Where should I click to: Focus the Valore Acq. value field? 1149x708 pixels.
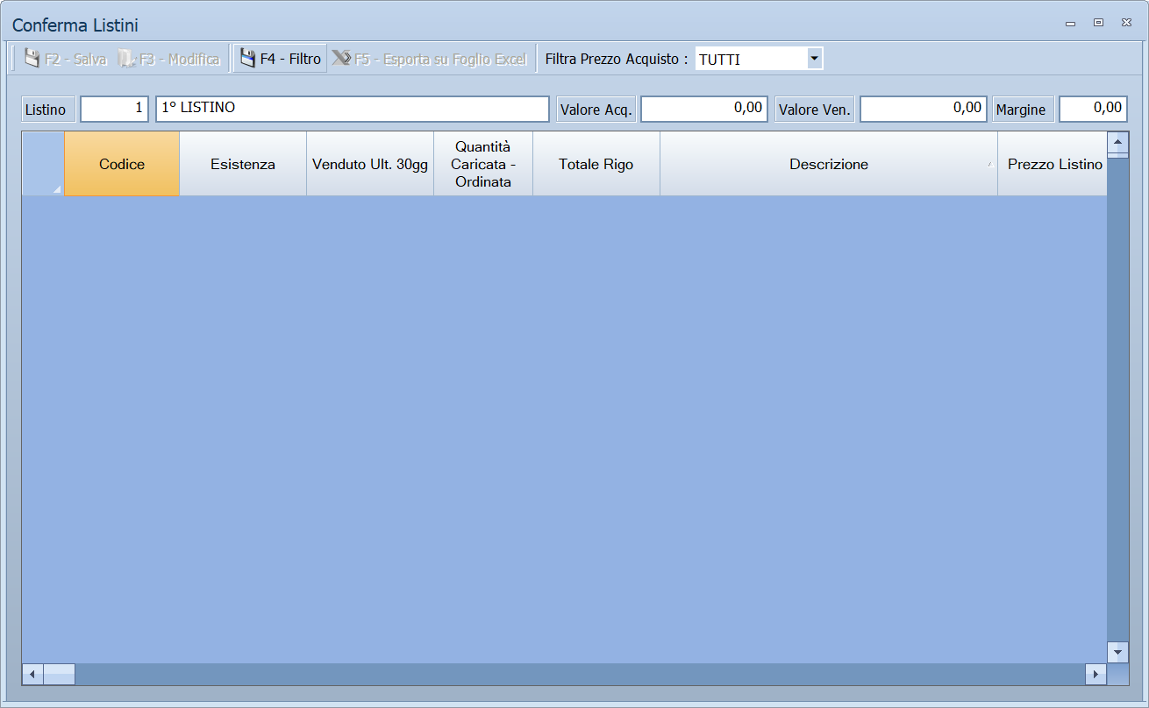704,109
